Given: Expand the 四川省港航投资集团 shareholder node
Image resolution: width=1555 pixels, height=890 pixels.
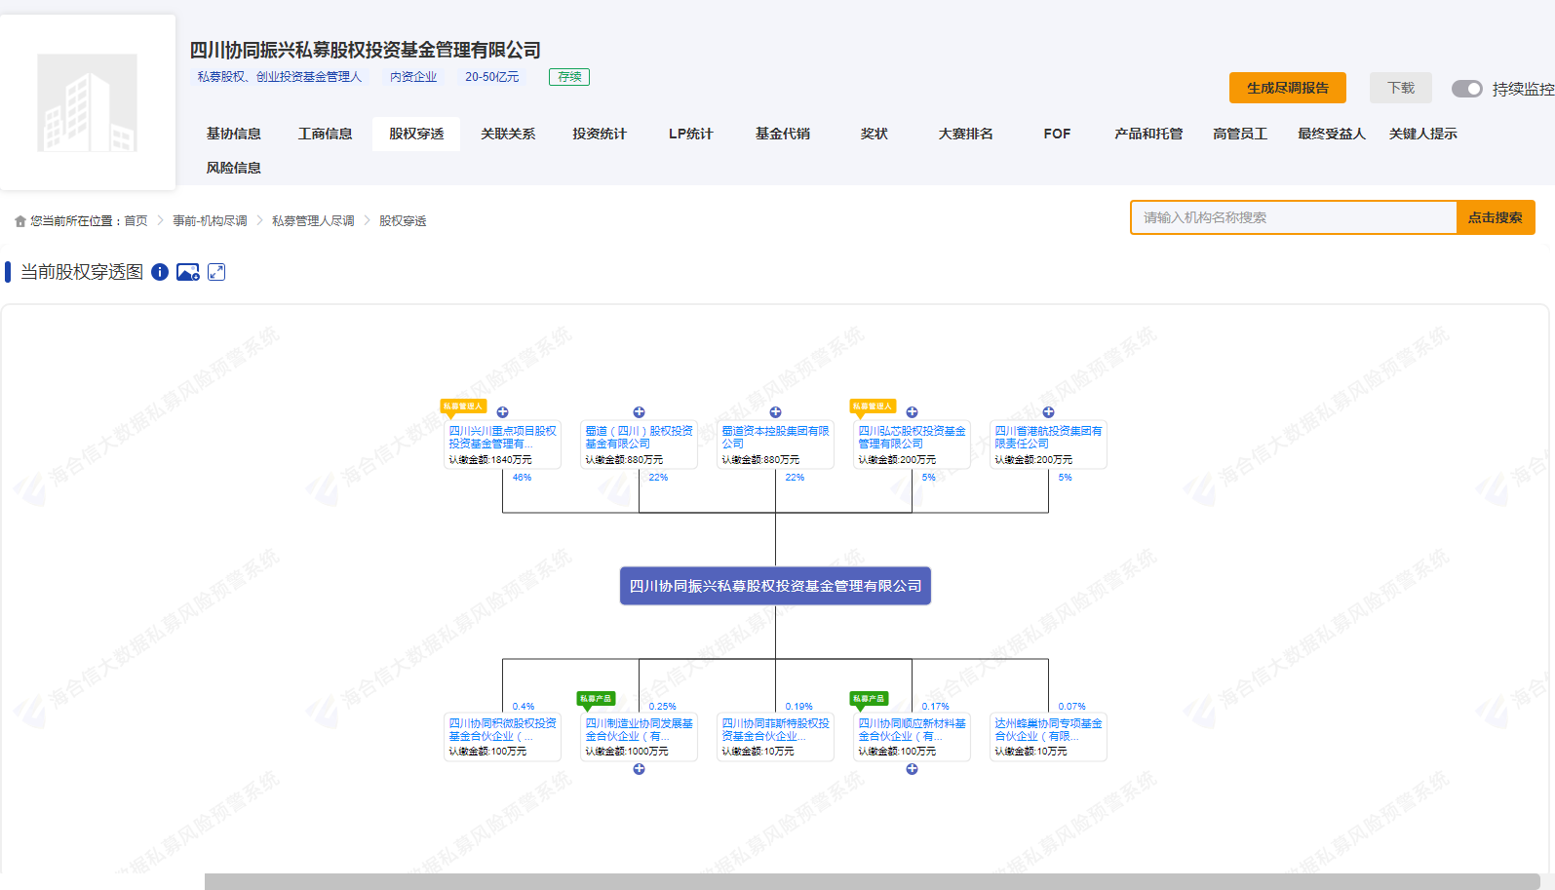Looking at the screenshot, I should pos(1048,412).
